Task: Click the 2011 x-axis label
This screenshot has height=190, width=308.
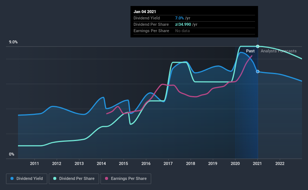Action: [35, 163]
